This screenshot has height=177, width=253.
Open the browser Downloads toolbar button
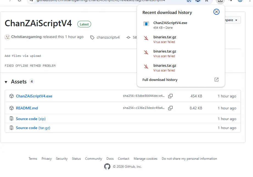pos(220,1)
